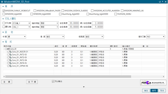The height and width of the screenshot is (94, 168).
Task: Click the WISDOM company logo
Action: [x=153, y=83]
